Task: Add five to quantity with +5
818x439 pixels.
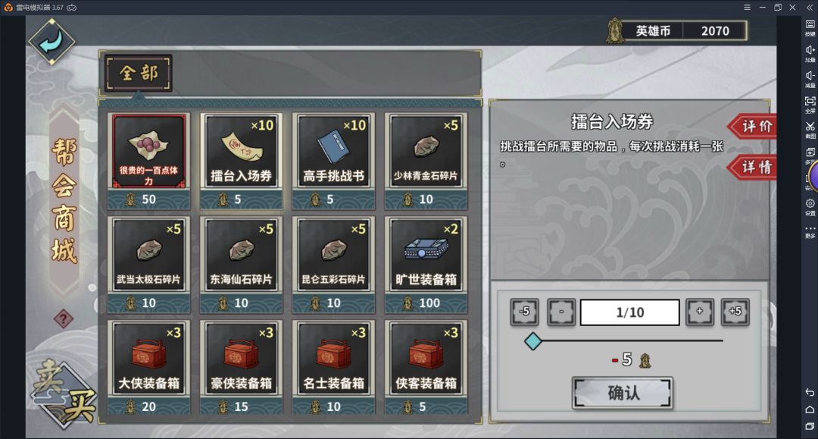Action: (x=735, y=312)
